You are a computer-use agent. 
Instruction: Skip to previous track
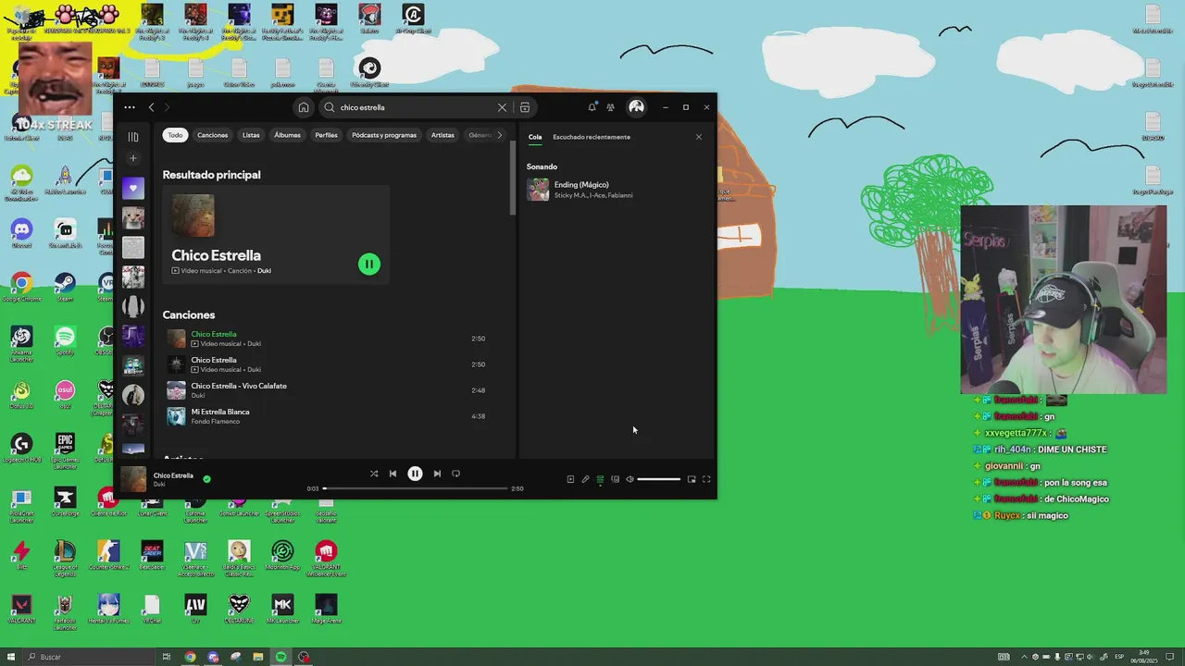[x=393, y=474]
